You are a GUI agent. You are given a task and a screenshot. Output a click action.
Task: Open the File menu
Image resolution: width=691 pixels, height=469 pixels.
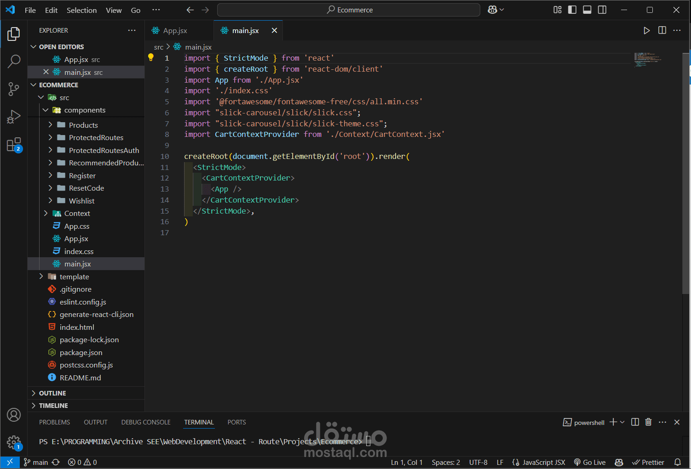pos(30,10)
